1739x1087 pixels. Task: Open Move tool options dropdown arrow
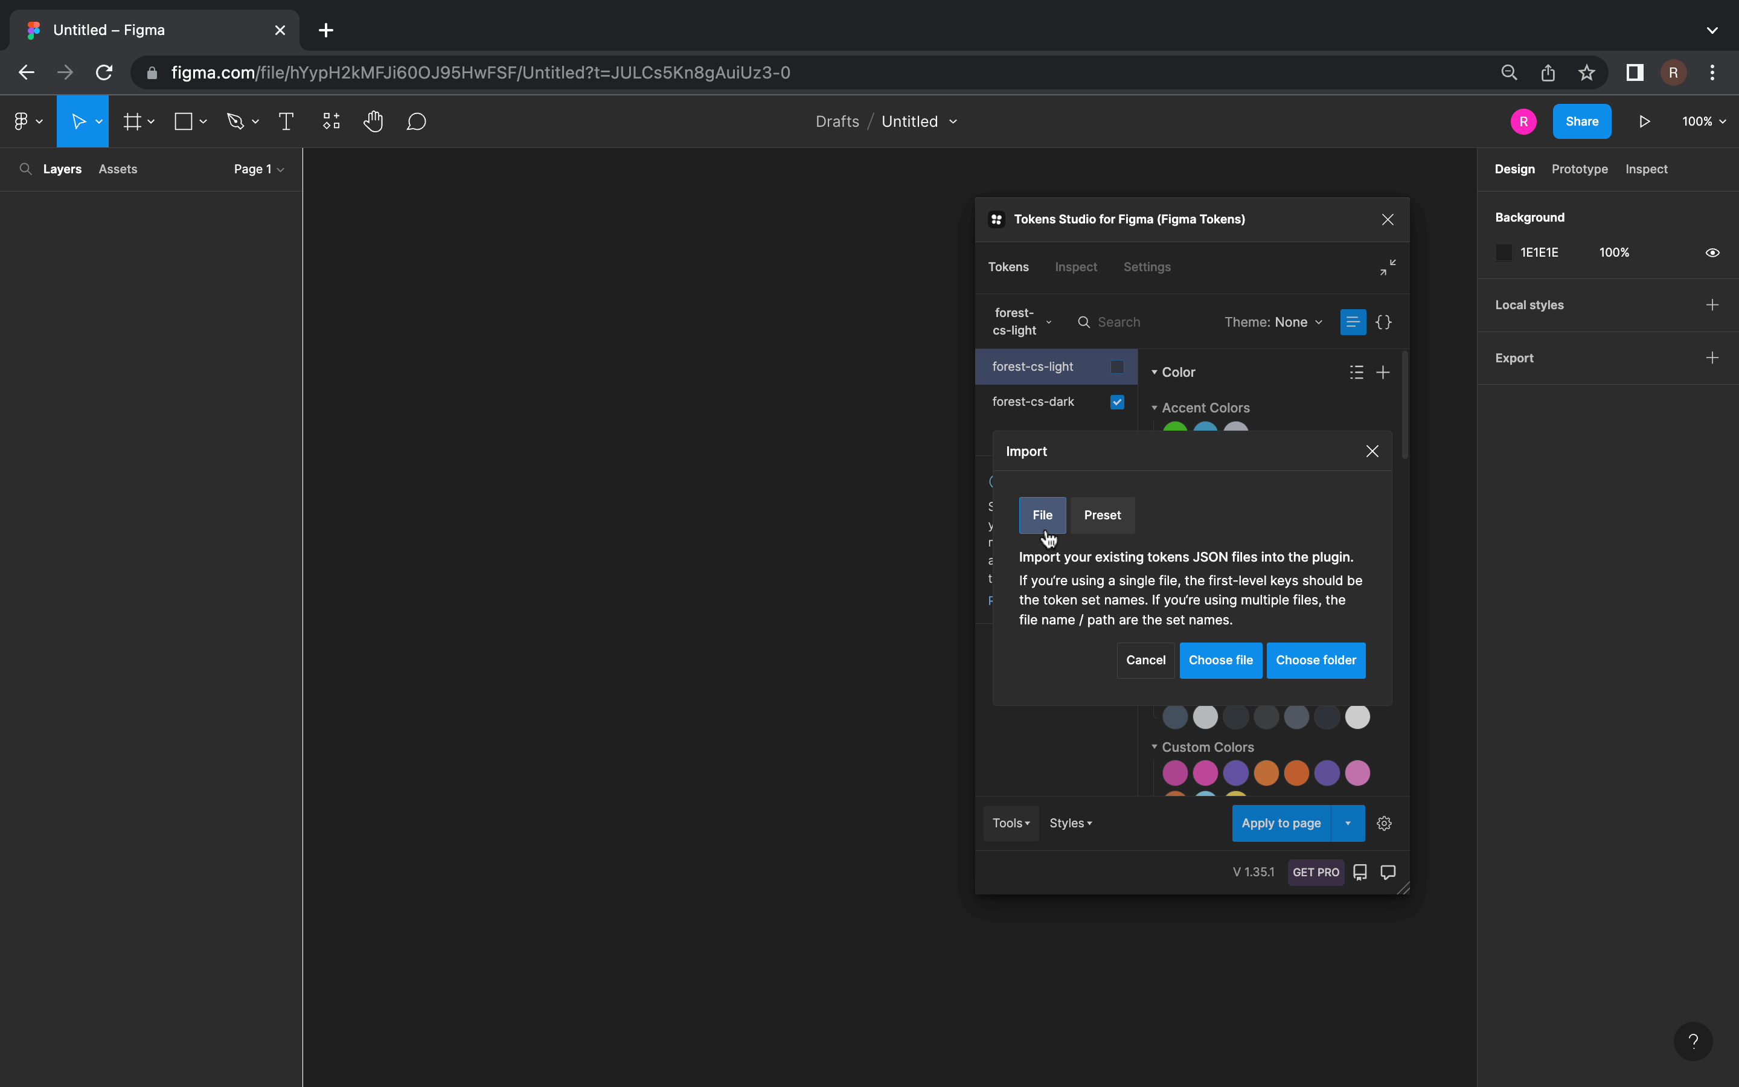point(98,121)
